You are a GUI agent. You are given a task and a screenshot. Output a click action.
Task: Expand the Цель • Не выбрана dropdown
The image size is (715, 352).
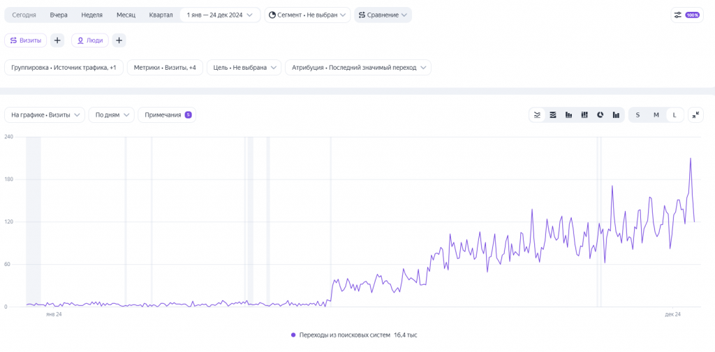(x=244, y=68)
